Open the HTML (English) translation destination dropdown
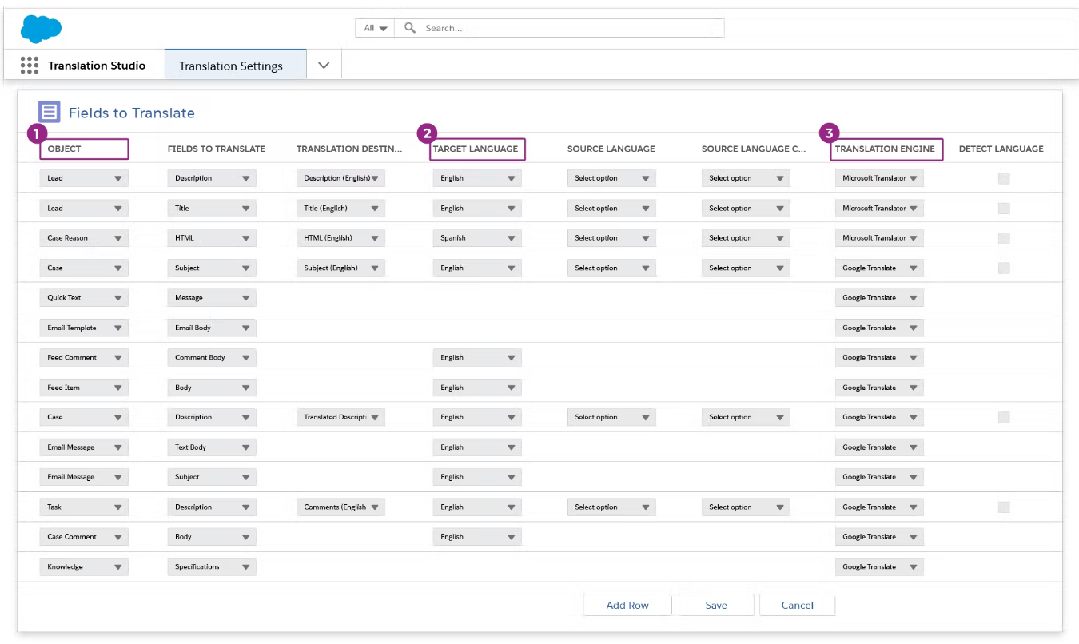Viewport: 1079px width, 644px height. coord(341,238)
